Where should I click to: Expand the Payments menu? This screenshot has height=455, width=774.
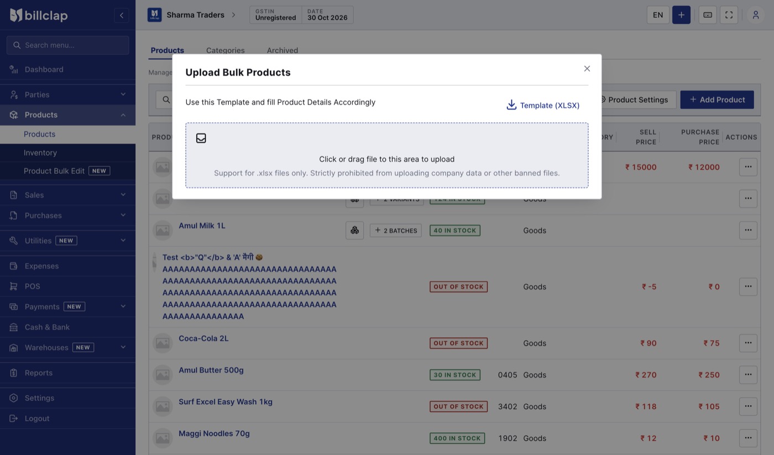67,306
